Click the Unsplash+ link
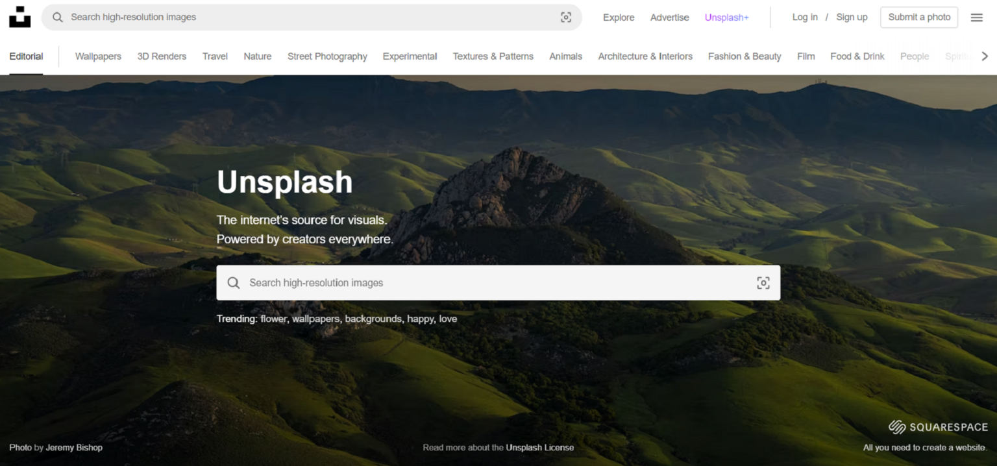Image resolution: width=997 pixels, height=466 pixels. pos(726,18)
